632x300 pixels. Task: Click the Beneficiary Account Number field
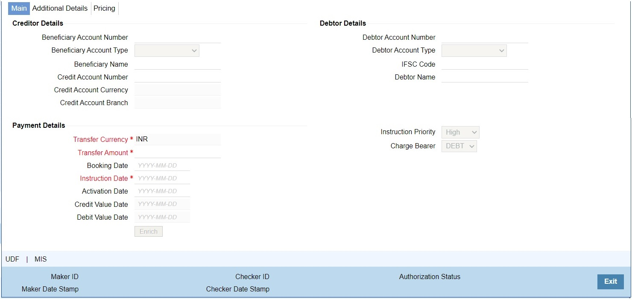[x=178, y=37]
